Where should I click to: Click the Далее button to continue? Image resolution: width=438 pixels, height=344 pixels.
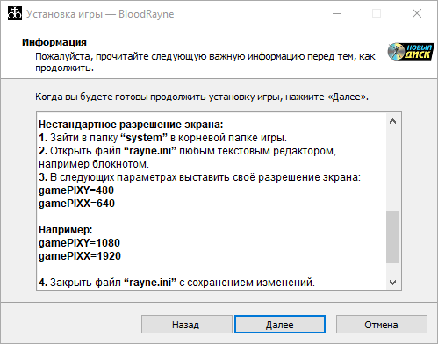[x=280, y=324]
